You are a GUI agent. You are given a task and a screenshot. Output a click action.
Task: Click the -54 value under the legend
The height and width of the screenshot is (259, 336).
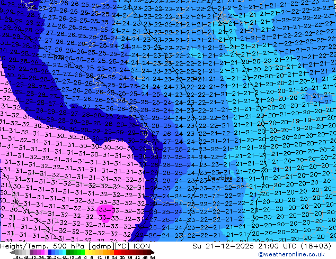point(17,257)
